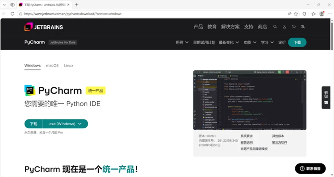Viewport: 334px width, 177px height.
Task: Open the 支持 menu
Action: tap(249, 27)
